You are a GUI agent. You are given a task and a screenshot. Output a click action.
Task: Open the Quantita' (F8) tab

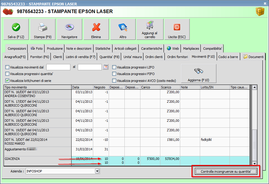point(110,57)
